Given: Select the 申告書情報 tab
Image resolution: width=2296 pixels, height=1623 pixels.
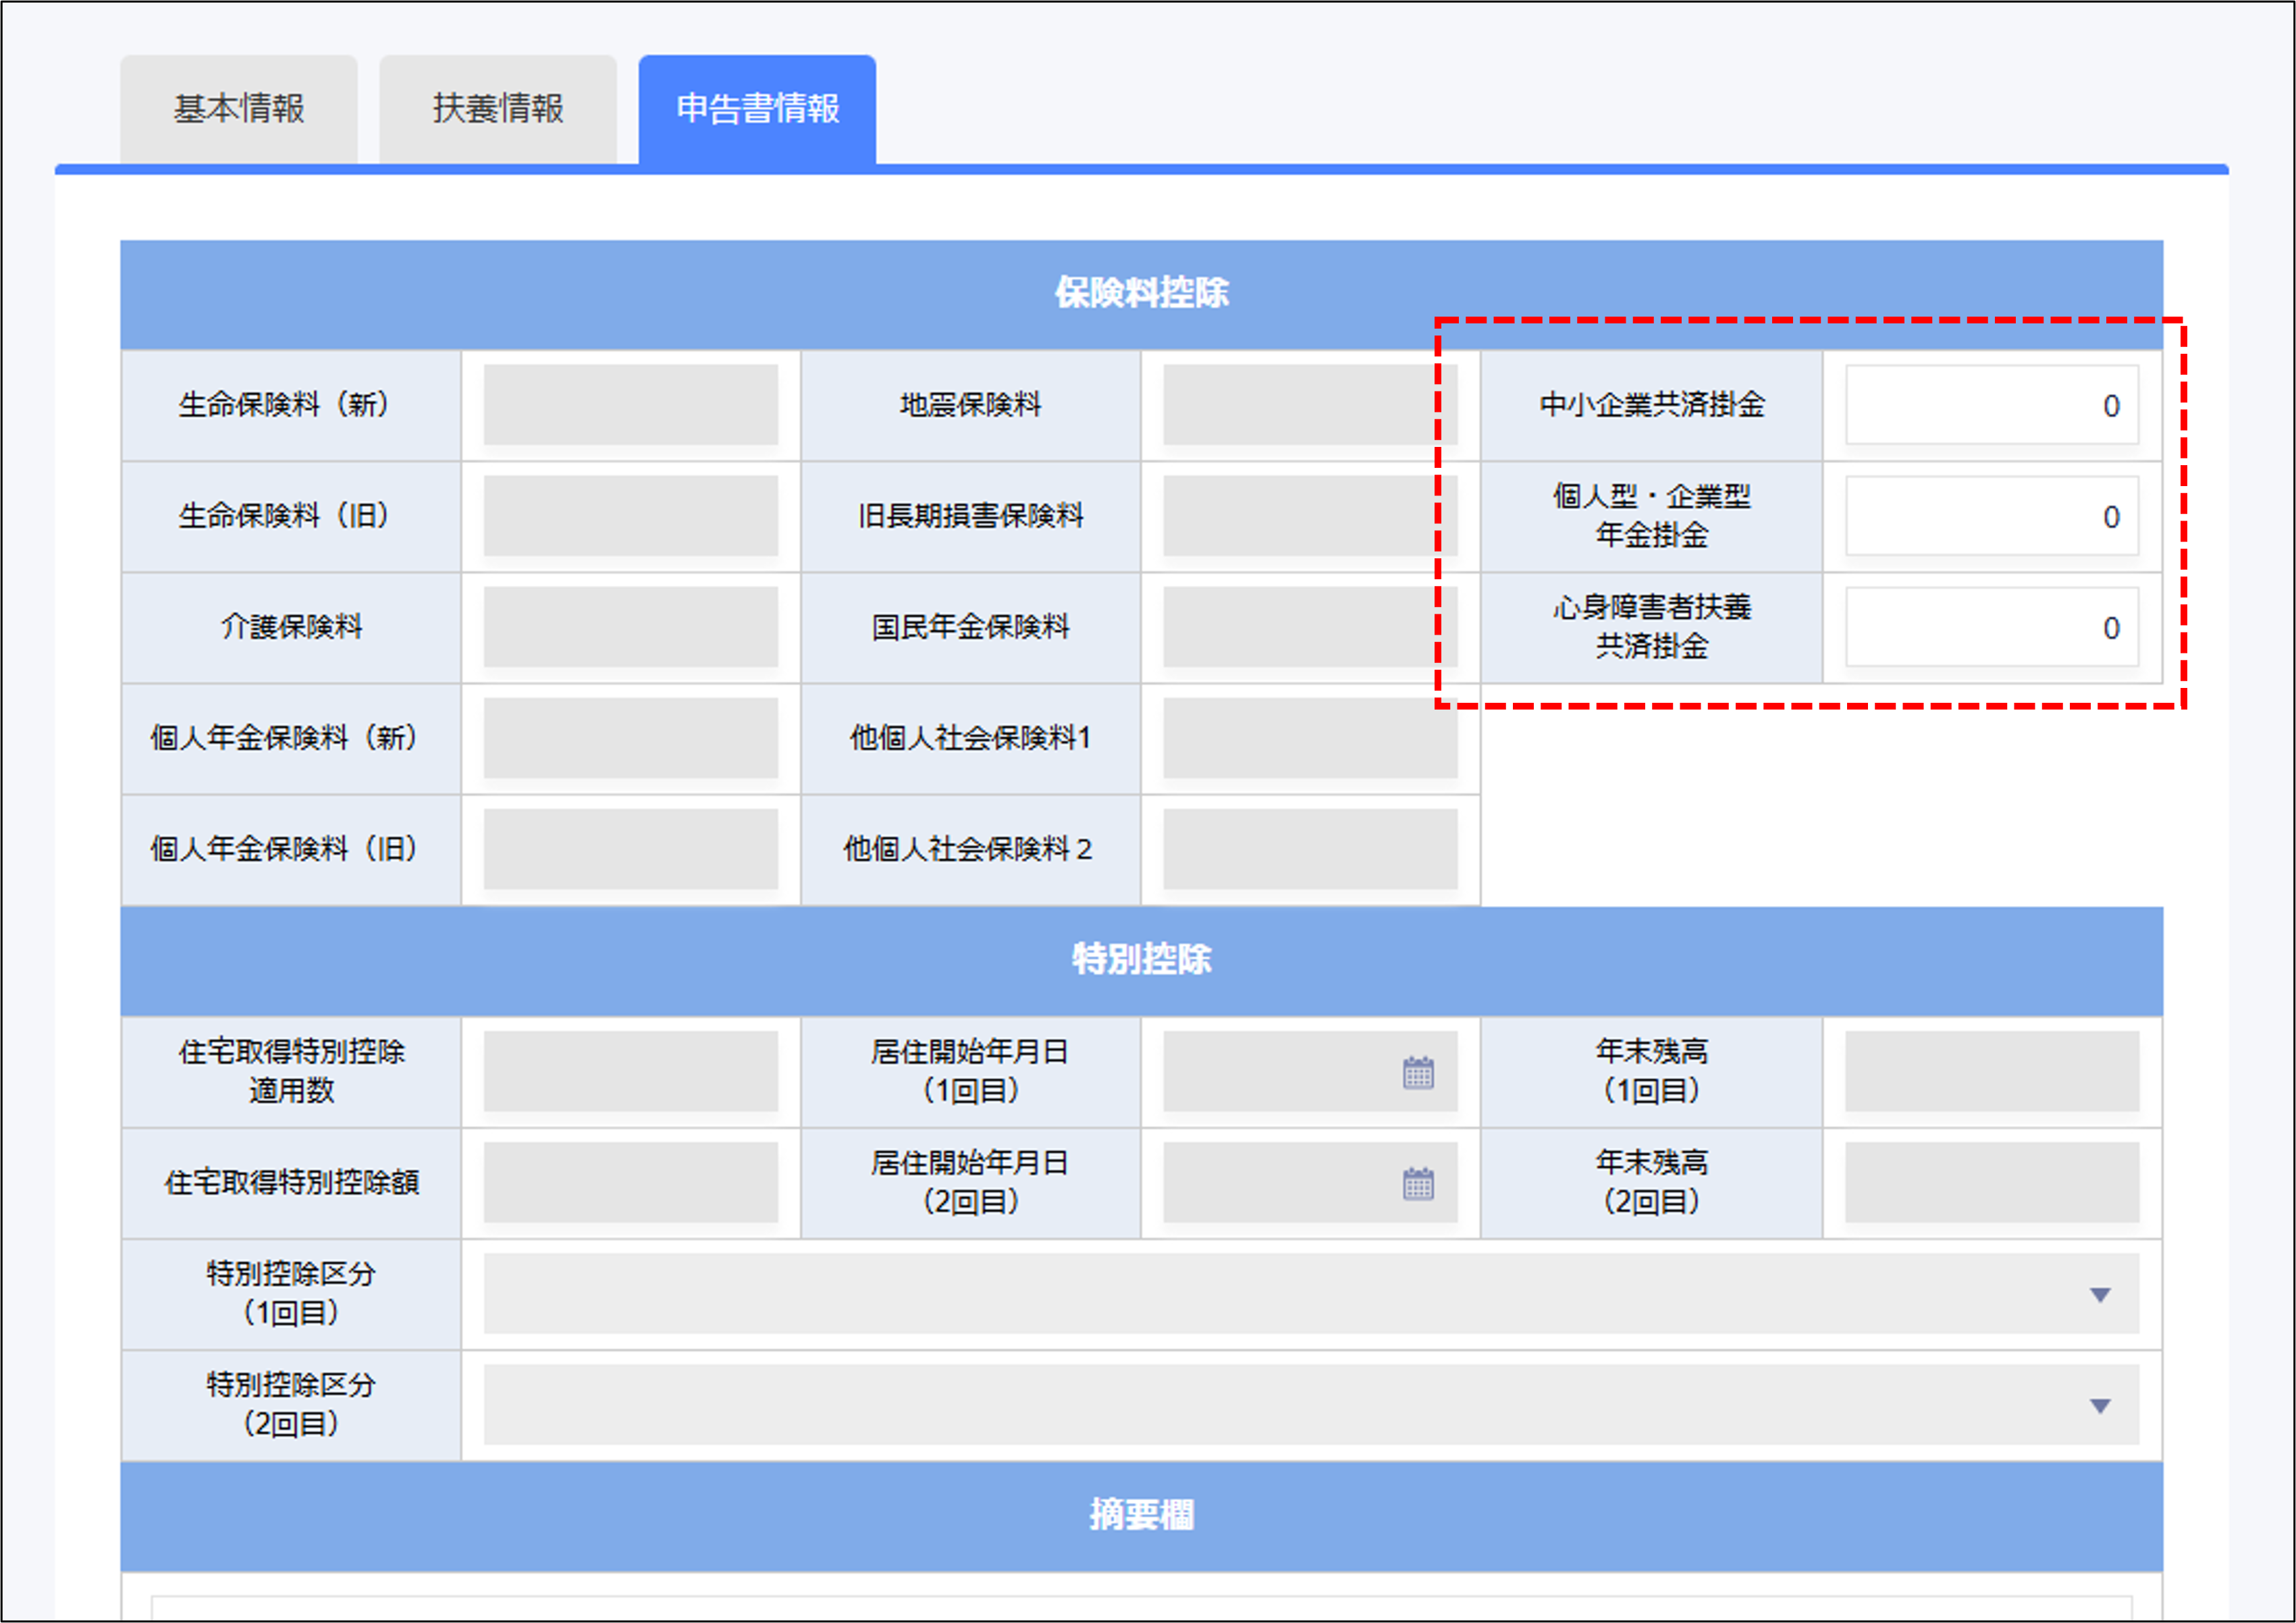Looking at the screenshot, I should [757, 109].
